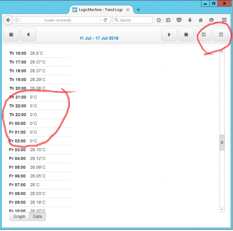Screen dimensions: 233x231
Task: Select the Fr 00:00 0°C row
Action: click(39, 123)
